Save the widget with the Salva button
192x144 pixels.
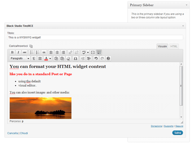[178, 133]
